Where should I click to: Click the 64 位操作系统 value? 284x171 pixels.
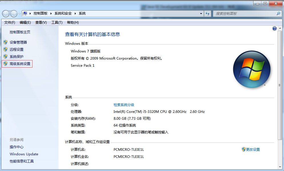[x=125, y=125]
